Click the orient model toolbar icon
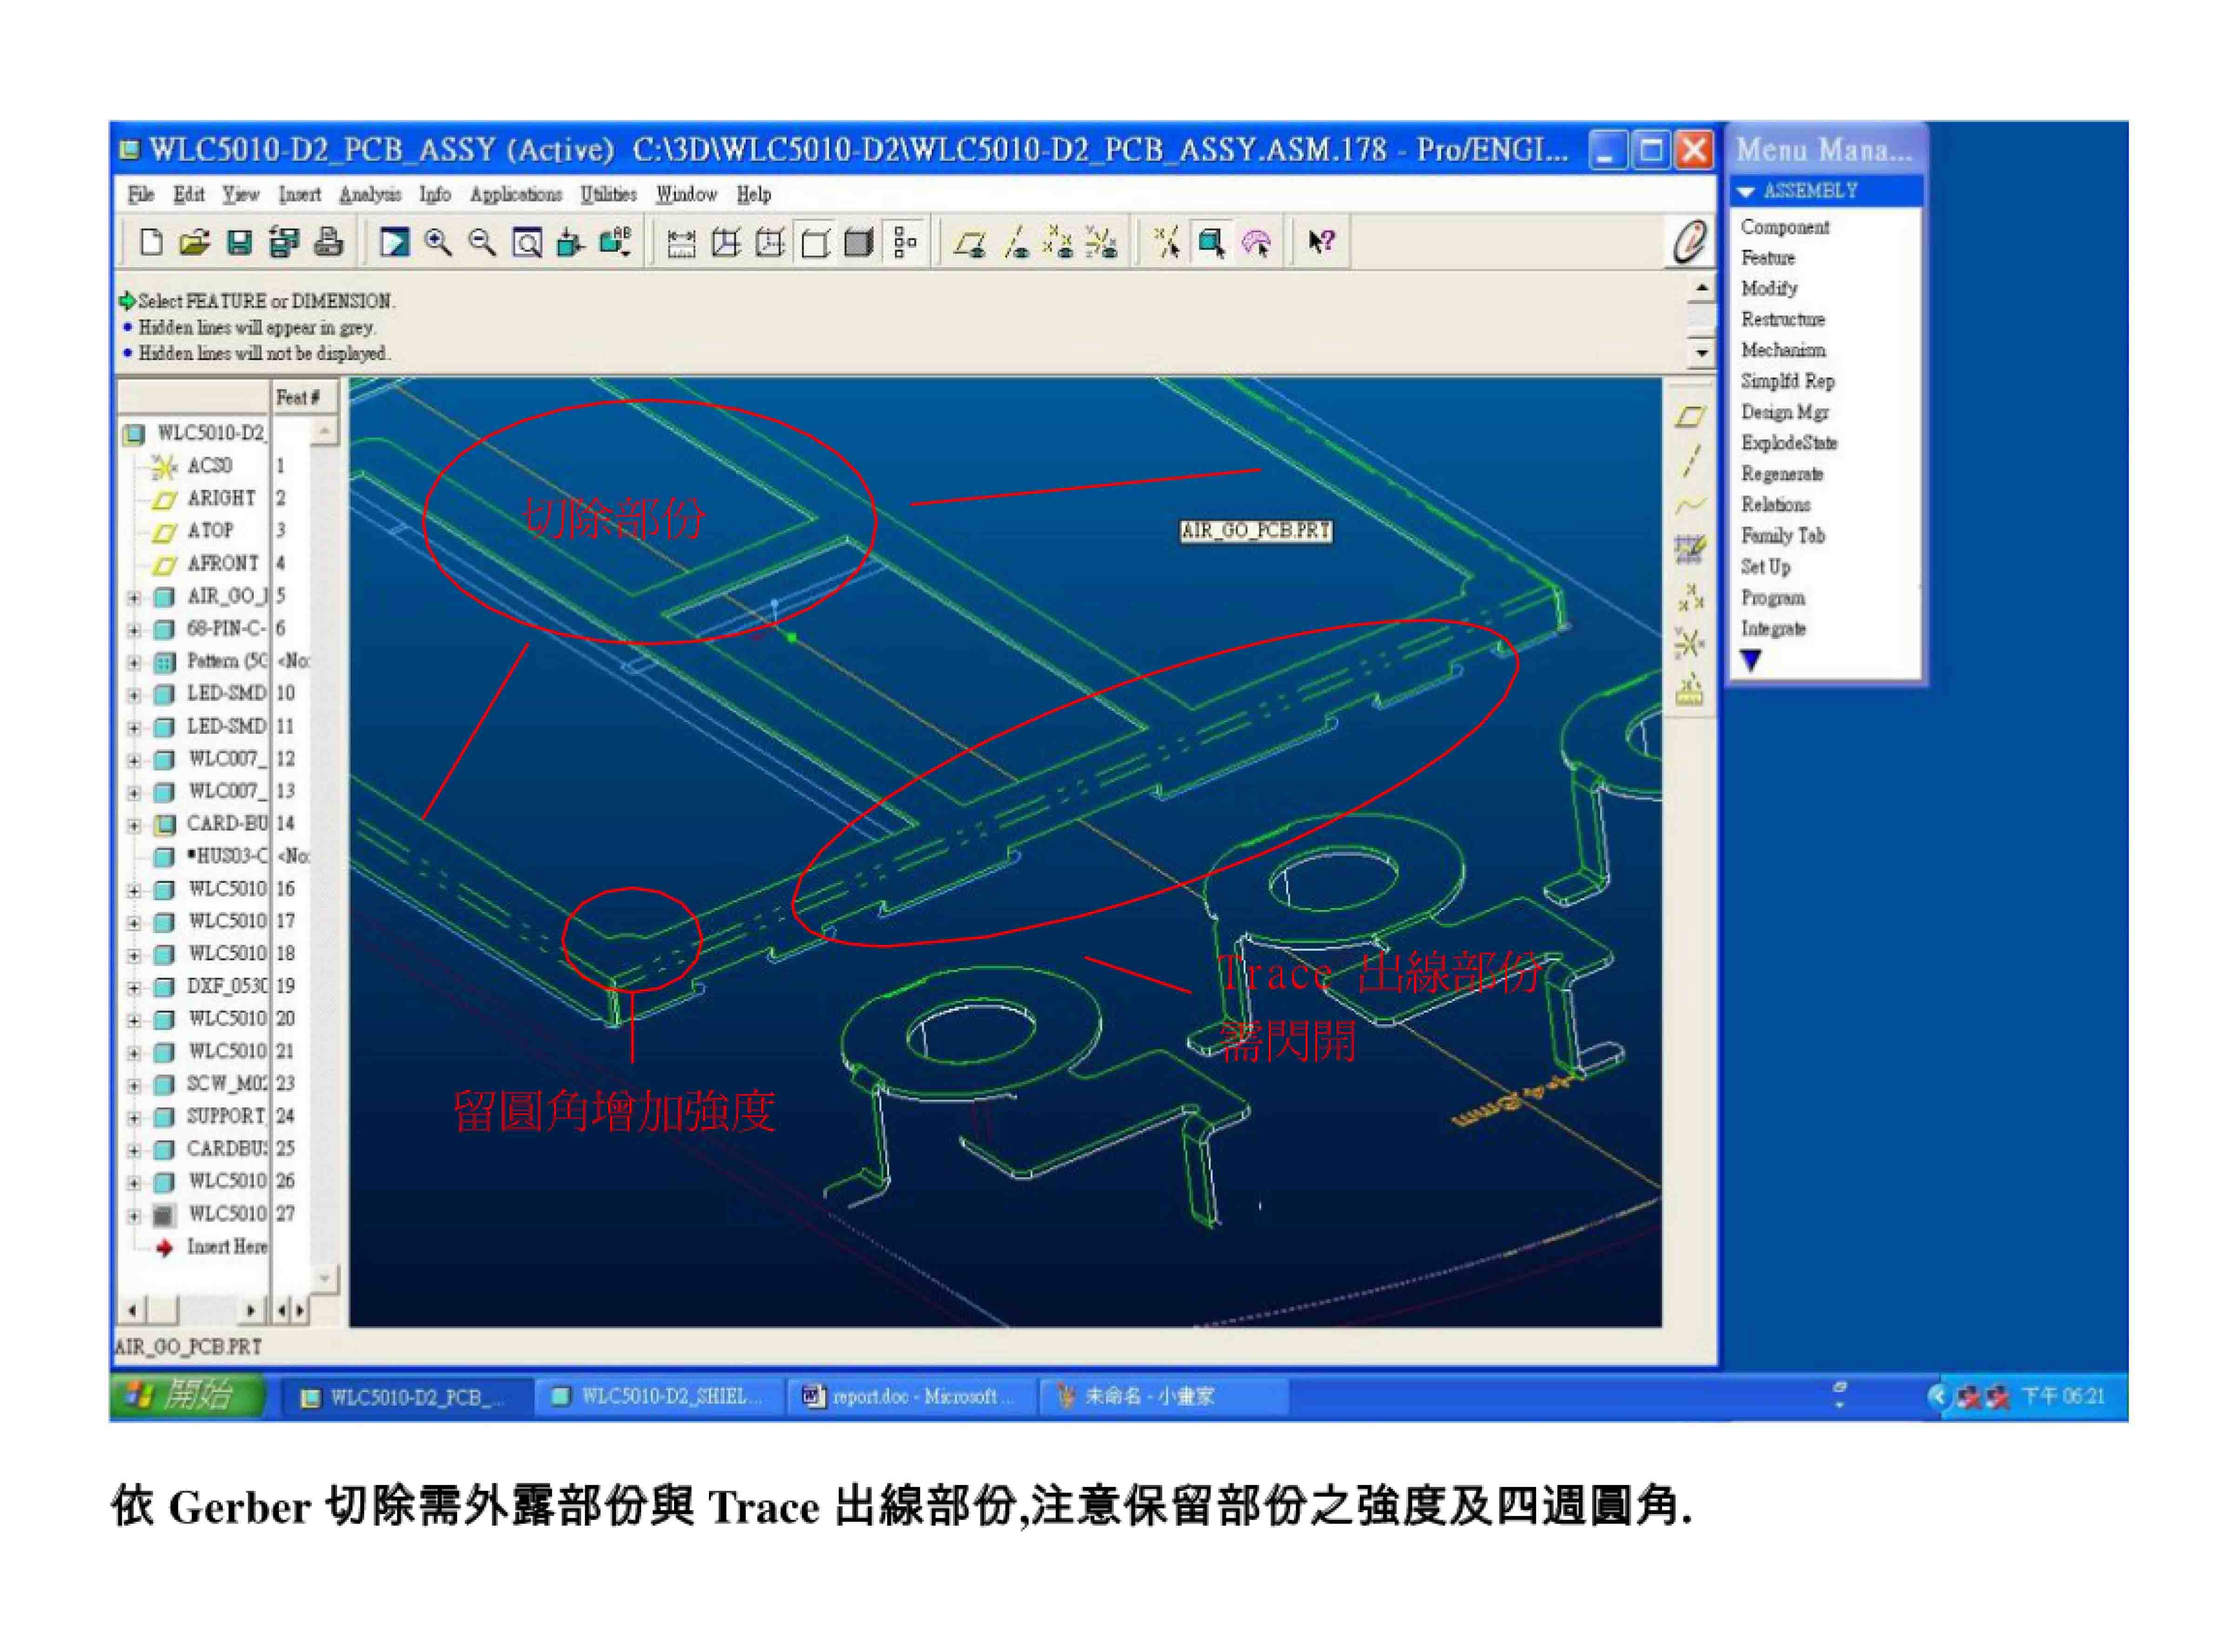The width and height of the screenshot is (2238, 1633). point(570,242)
